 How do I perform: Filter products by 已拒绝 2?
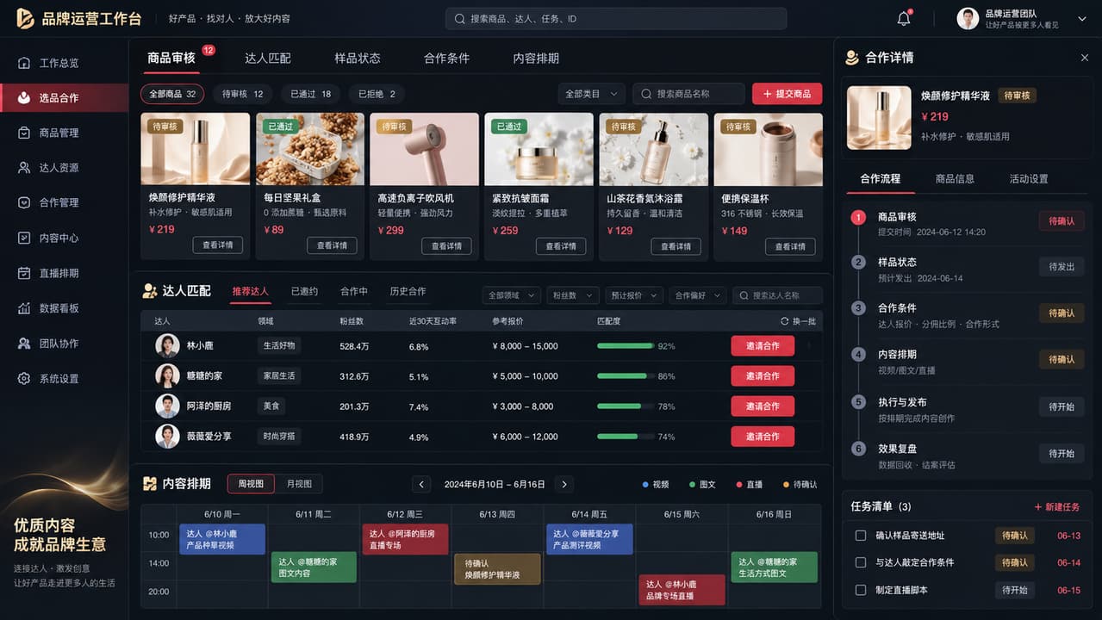(377, 94)
